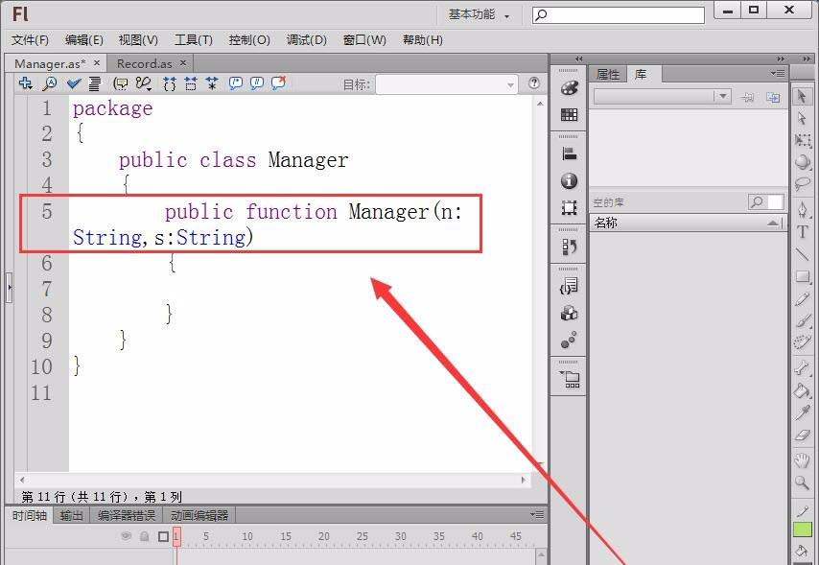
Task: Toggle 名称 column sort order arrow
Action: tap(774, 224)
